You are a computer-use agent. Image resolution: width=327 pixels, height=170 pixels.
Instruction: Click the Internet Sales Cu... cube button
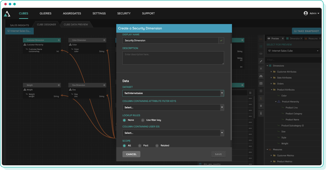click(x=19, y=31)
